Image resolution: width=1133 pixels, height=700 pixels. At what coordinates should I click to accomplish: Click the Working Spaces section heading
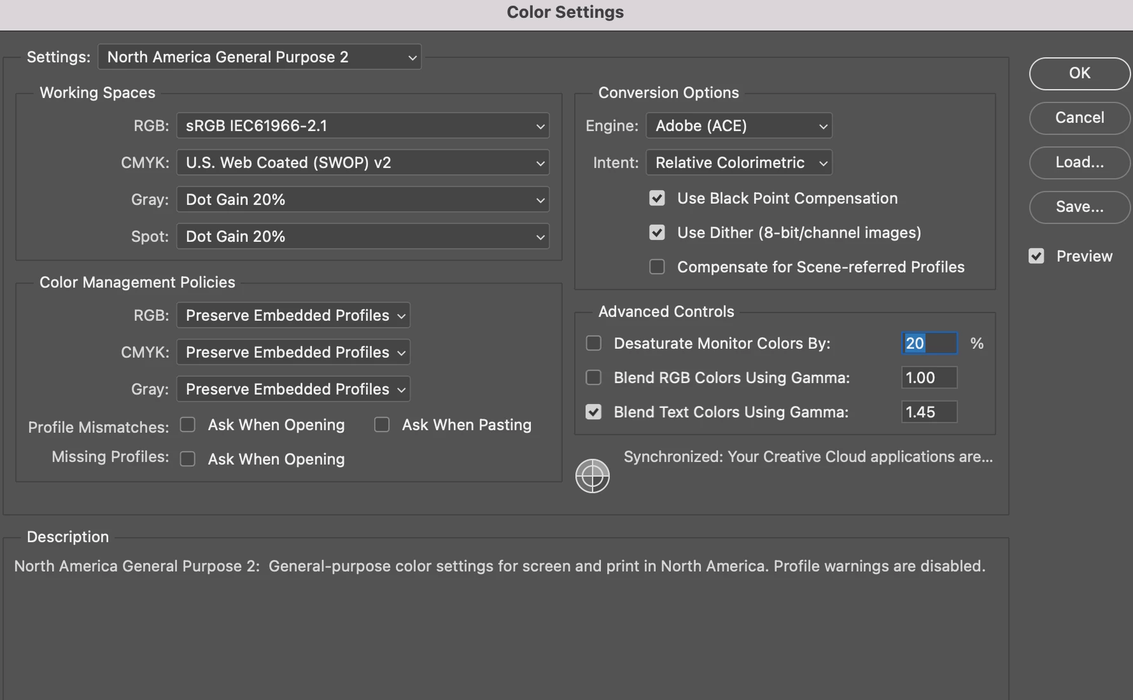[97, 93]
